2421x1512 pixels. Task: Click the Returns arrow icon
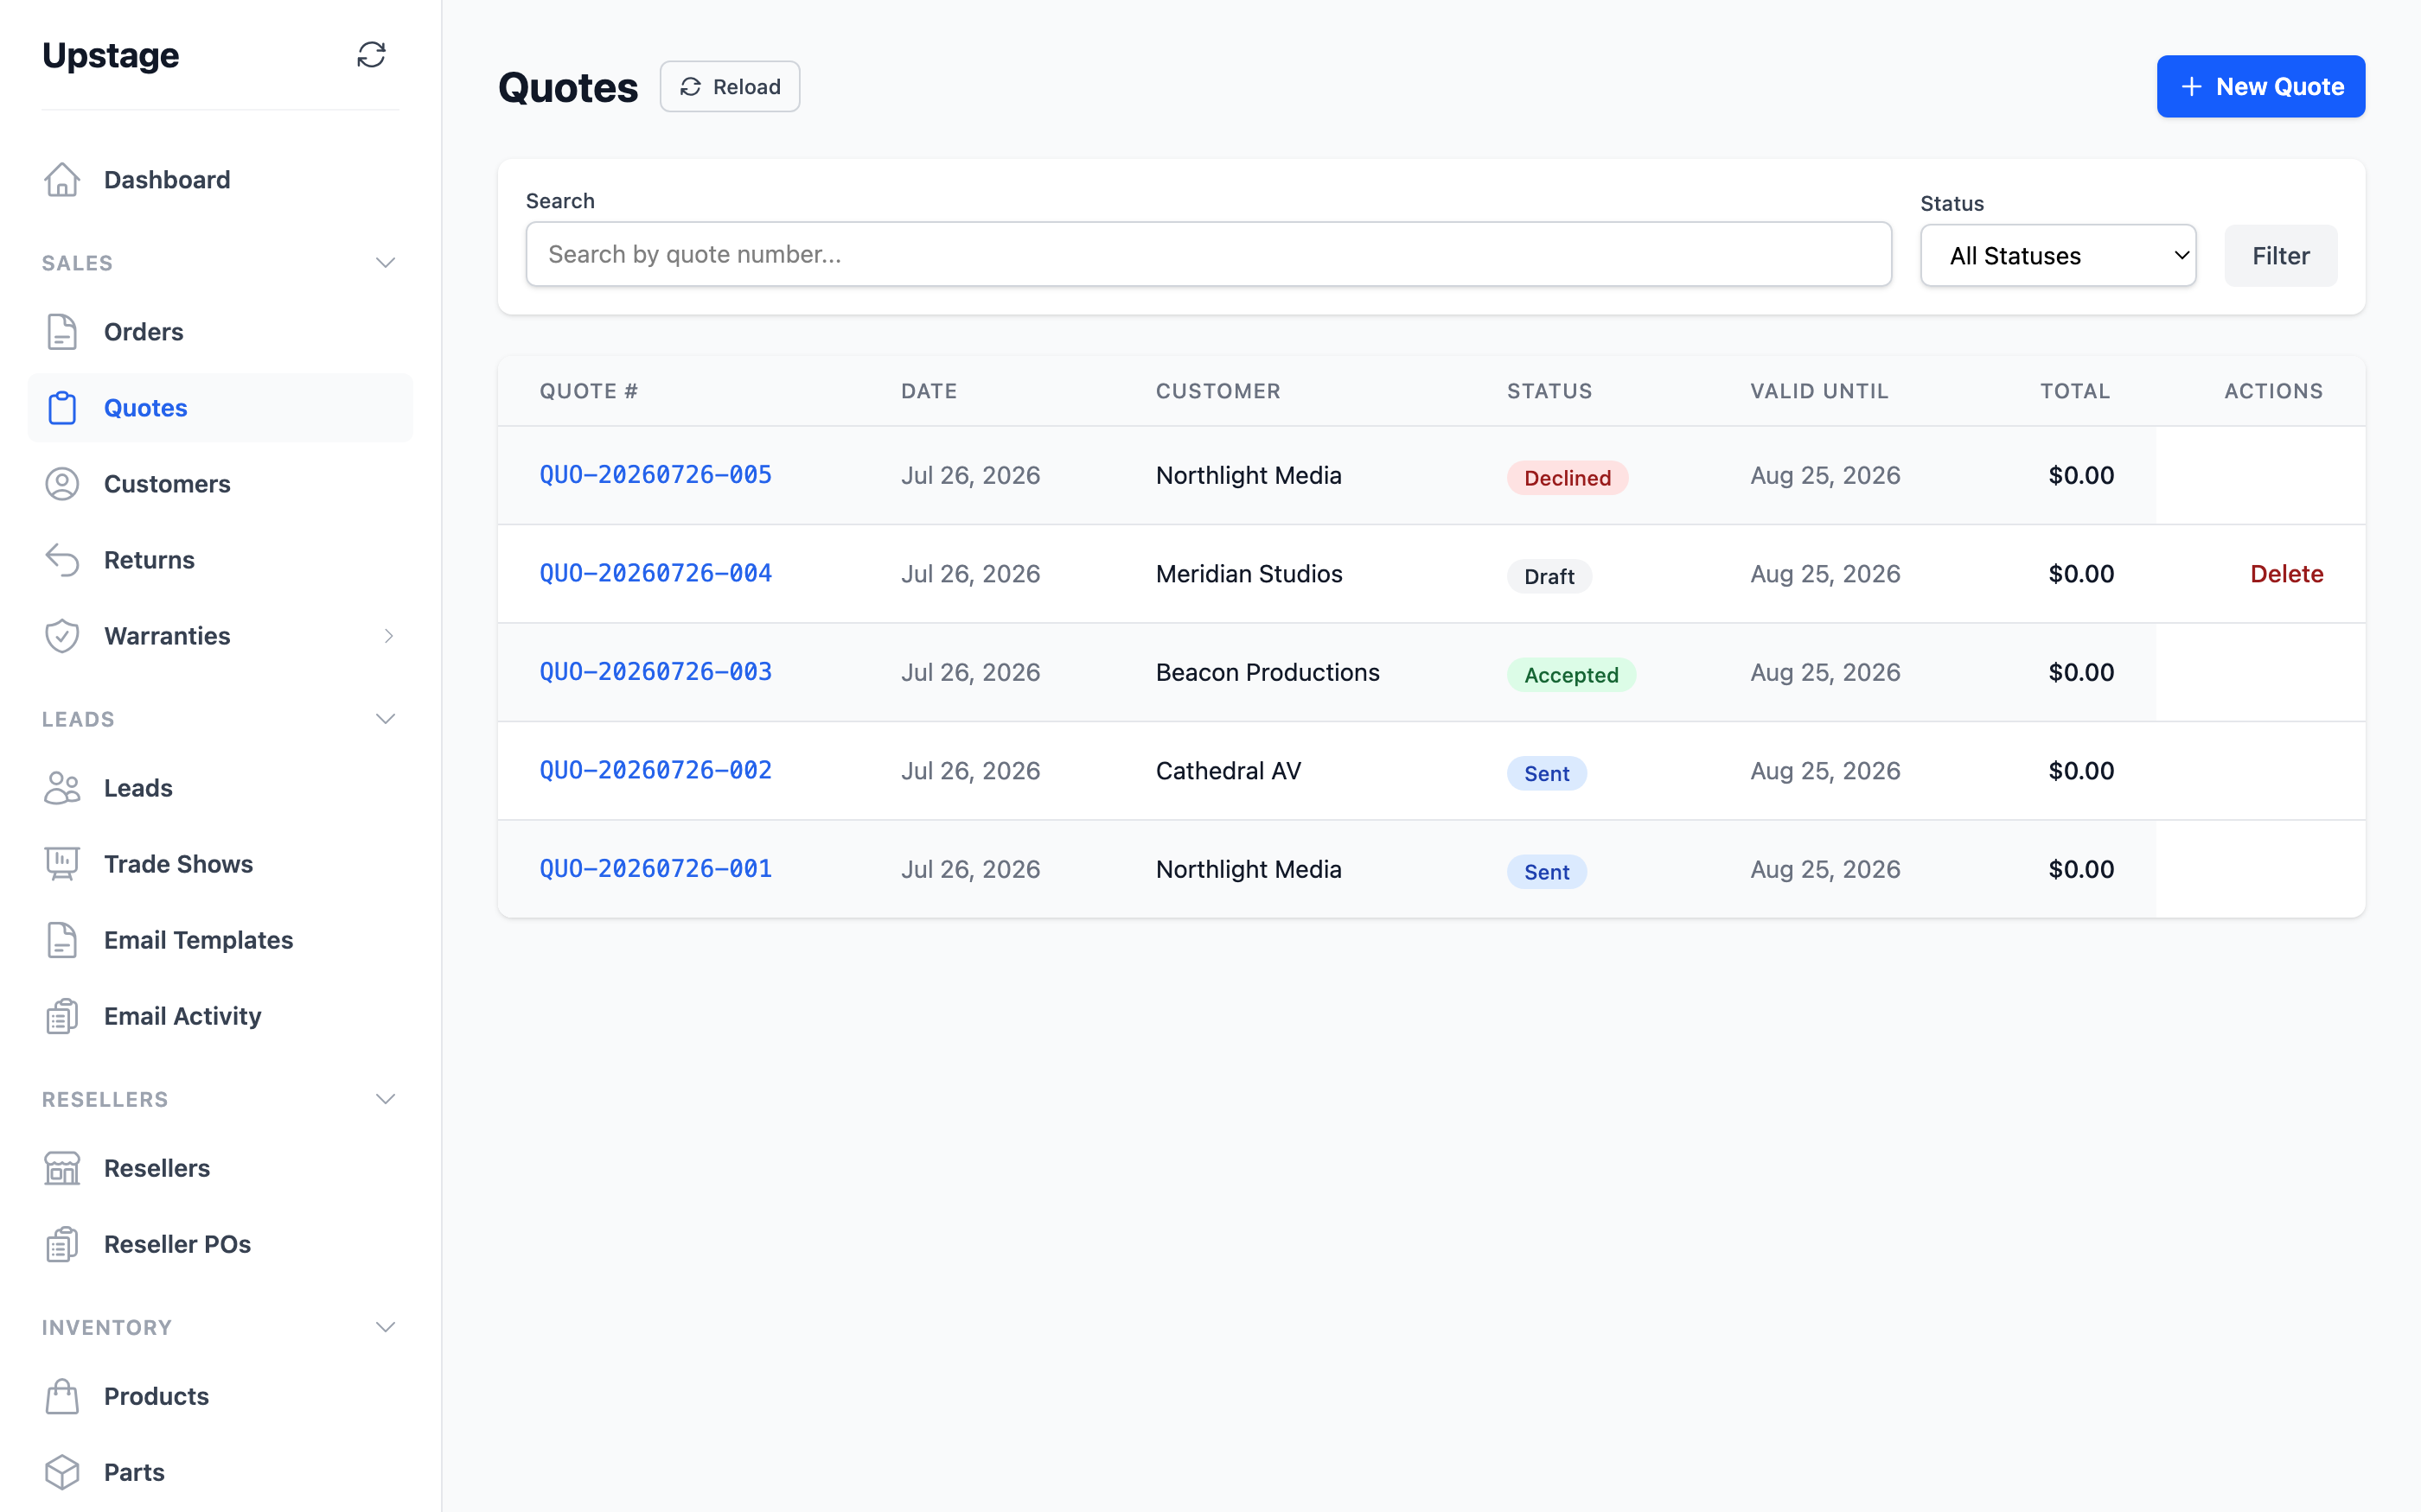(x=62, y=560)
